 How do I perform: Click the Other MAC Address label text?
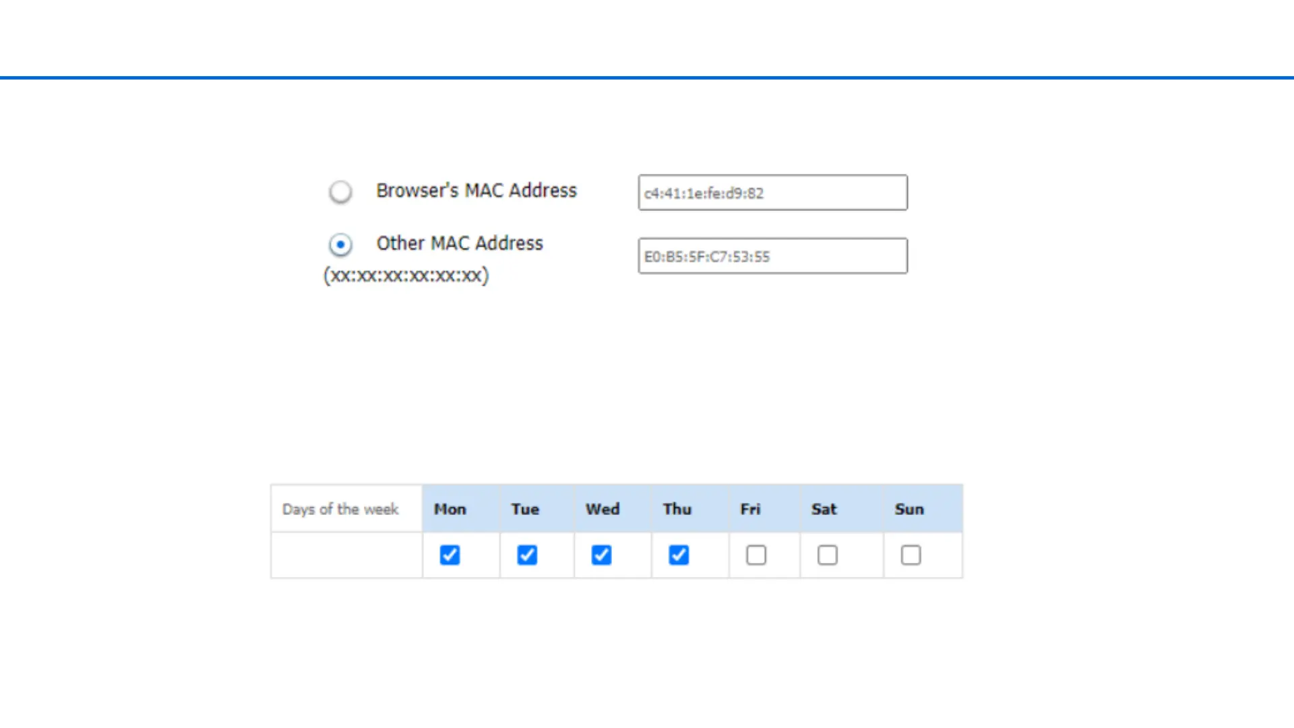460,243
